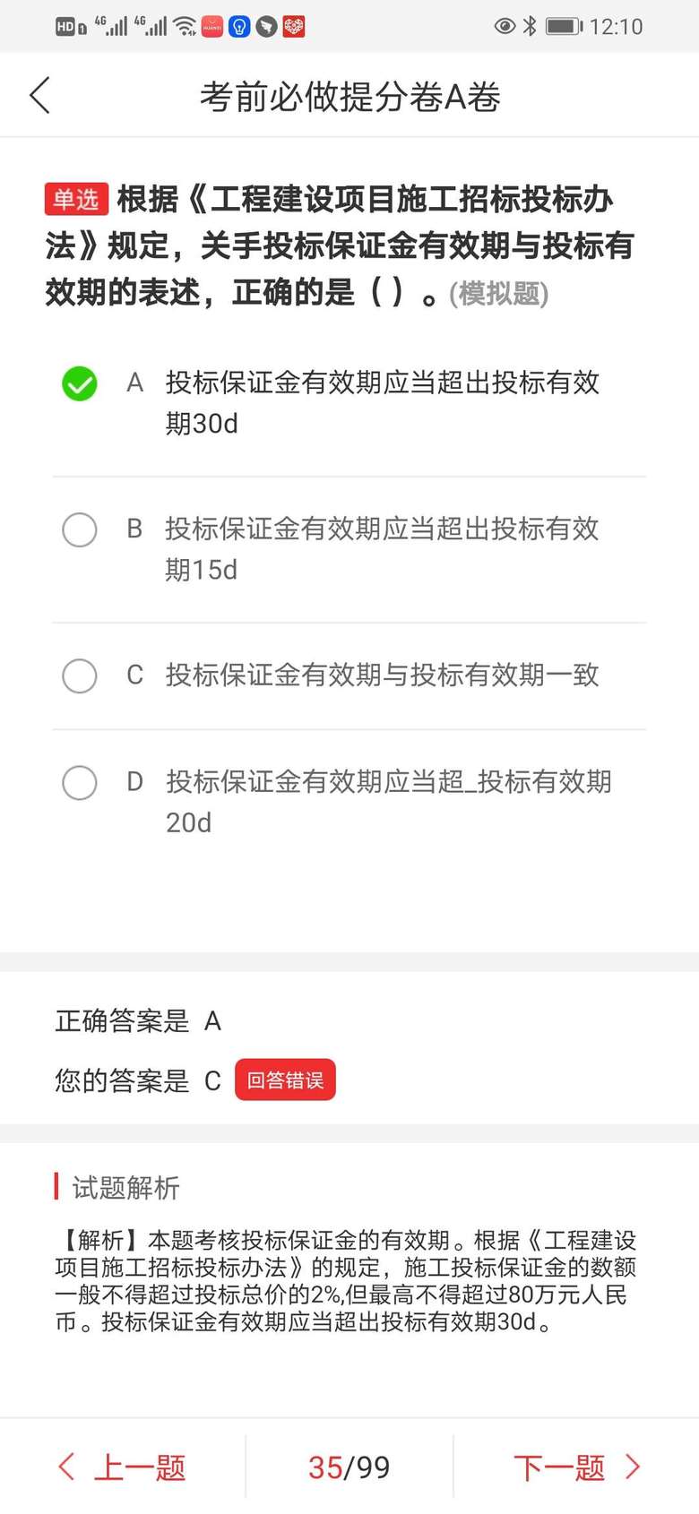Go to next question 下一题

click(560, 1467)
